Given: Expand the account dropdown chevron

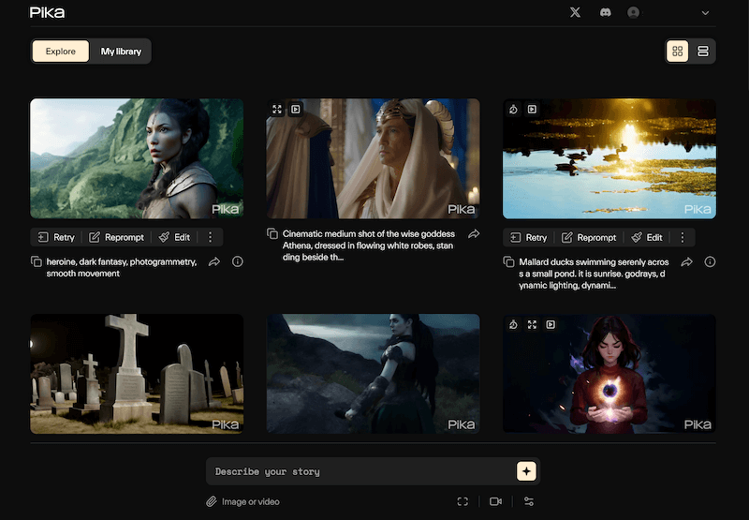Looking at the screenshot, I should coord(705,13).
